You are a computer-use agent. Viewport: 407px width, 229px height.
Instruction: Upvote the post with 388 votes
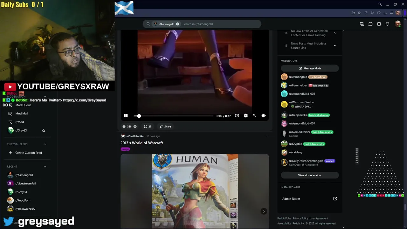(x=124, y=126)
